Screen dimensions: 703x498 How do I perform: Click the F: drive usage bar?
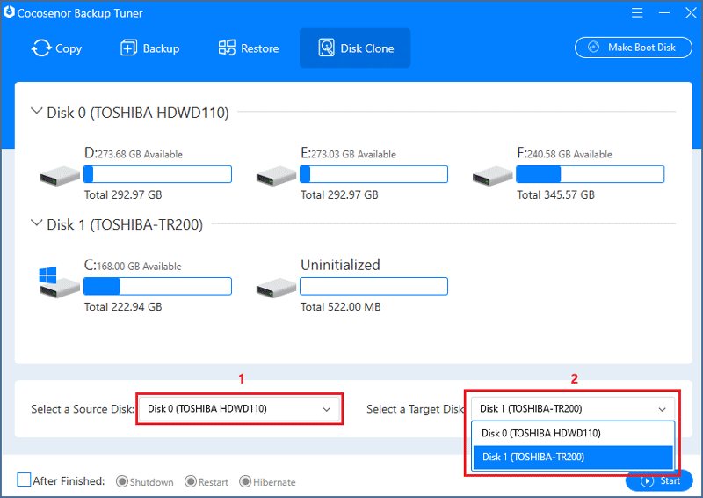click(x=590, y=174)
